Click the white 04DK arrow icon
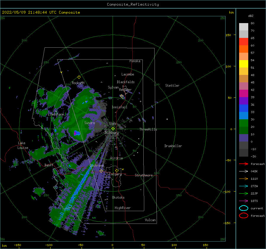This screenshot has height=249, width=266. coord(244,171)
